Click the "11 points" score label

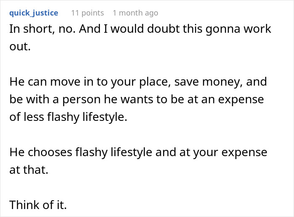pos(87,13)
